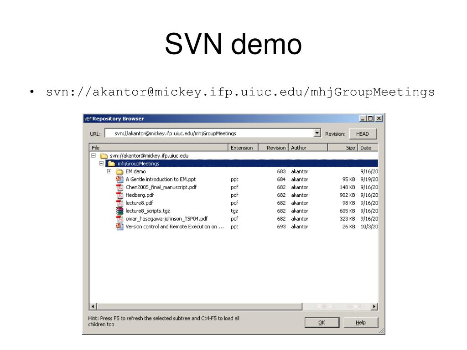The height and width of the screenshot is (350, 467).
Task: Click revision 684 of A Gentle introduction
Action: [281, 180]
